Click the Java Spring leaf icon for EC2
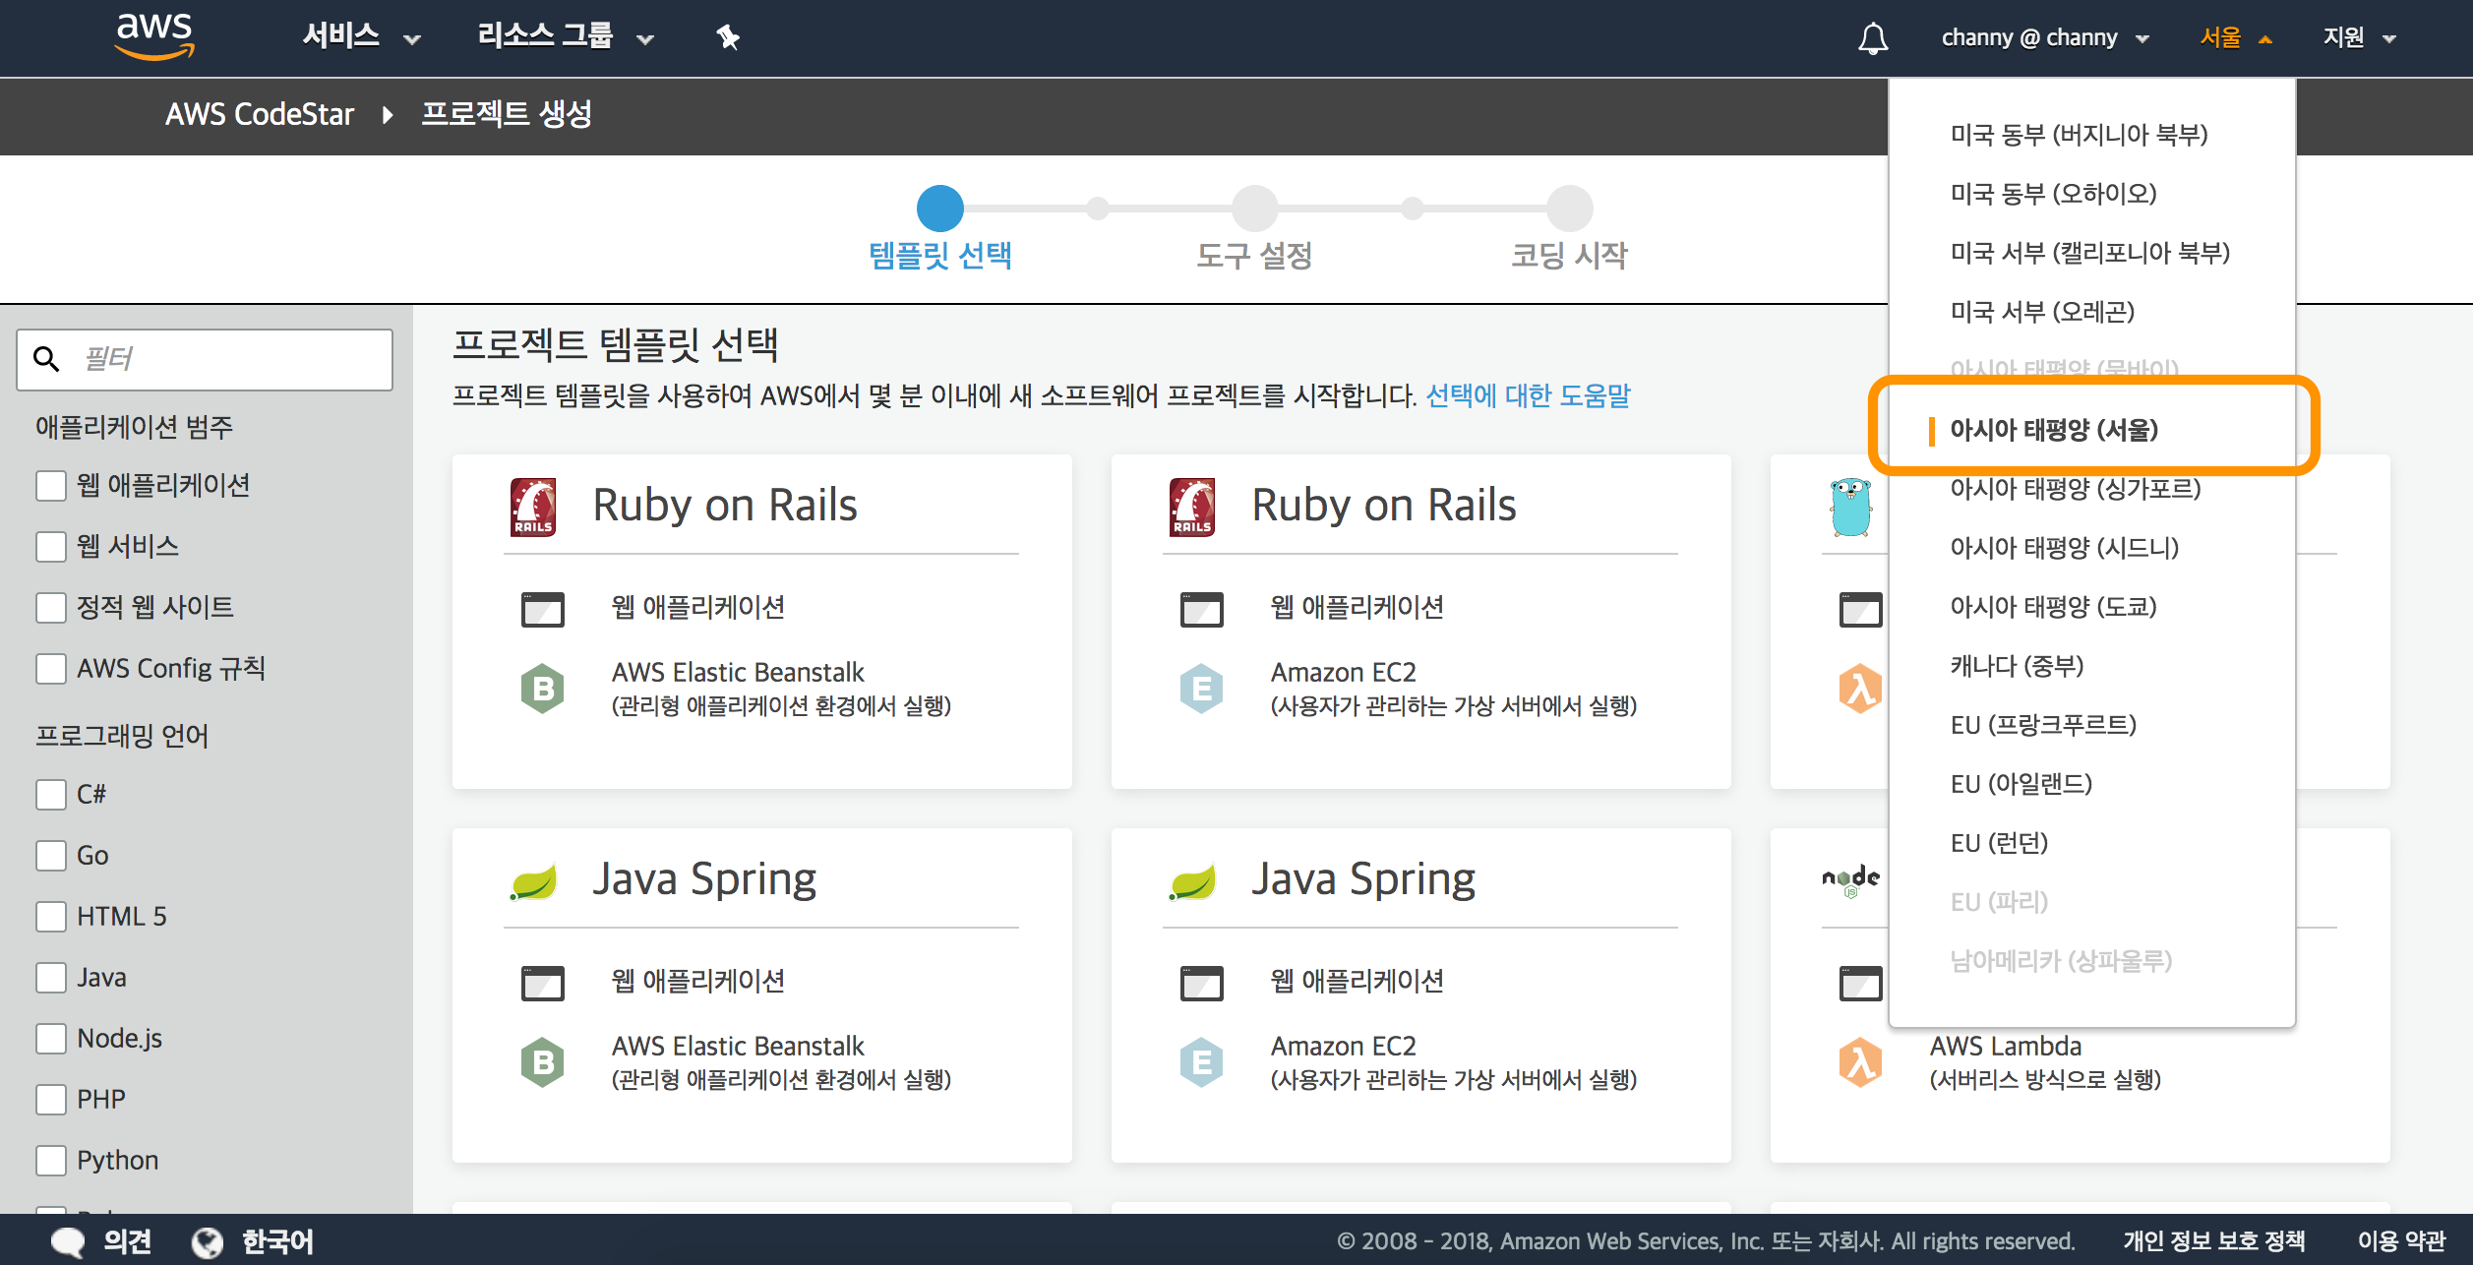The image size is (2473, 1265). point(1192,881)
